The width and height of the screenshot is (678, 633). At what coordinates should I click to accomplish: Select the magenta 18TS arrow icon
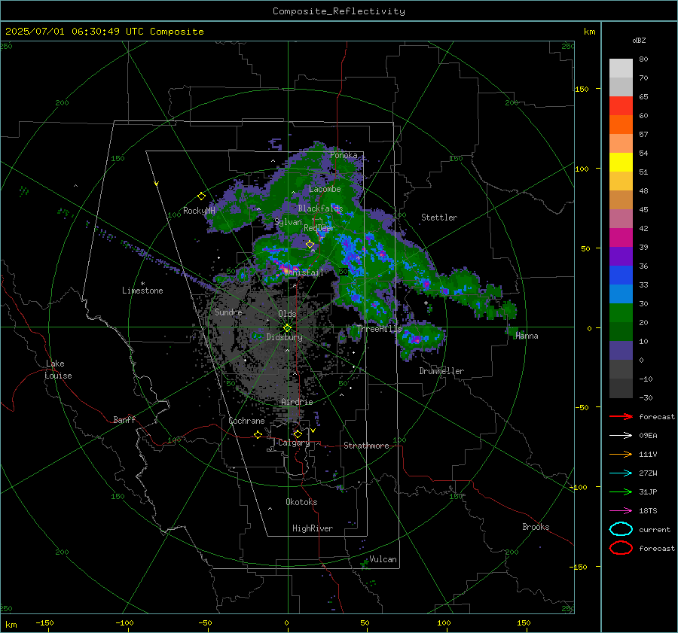click(621, 511)
